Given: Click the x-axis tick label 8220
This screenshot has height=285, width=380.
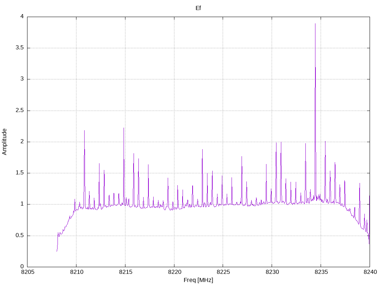Looking at the screenshot, I should [x=174, y=272].
